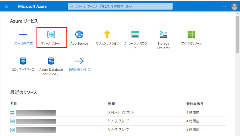Click the plus icon to create a resource

point(23,34)
